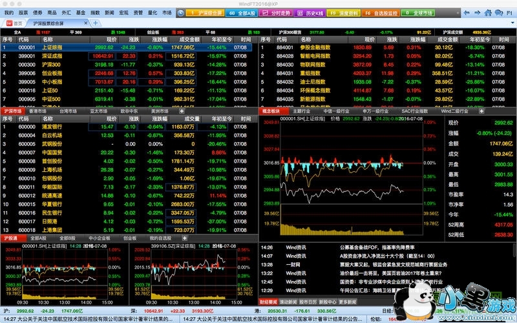Select the 申万一级行业 tab
The width and height of the screenshot is (517, 323).
[x=375, y=111]
